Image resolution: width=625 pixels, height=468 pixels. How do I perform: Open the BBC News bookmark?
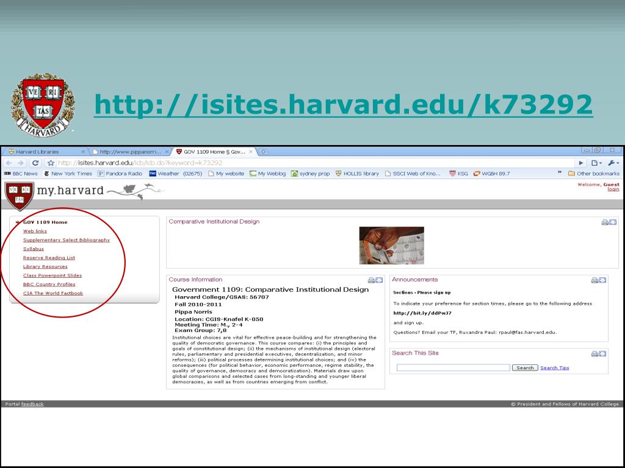click(21, 174)
